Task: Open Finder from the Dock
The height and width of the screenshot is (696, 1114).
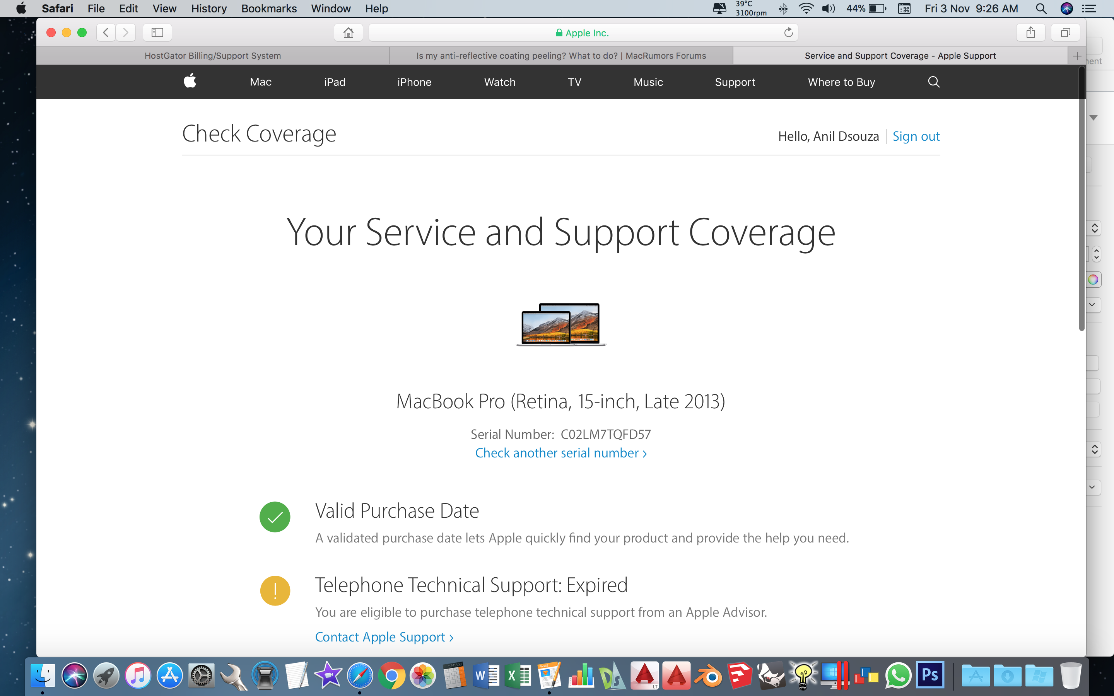Action: point(43,676)
